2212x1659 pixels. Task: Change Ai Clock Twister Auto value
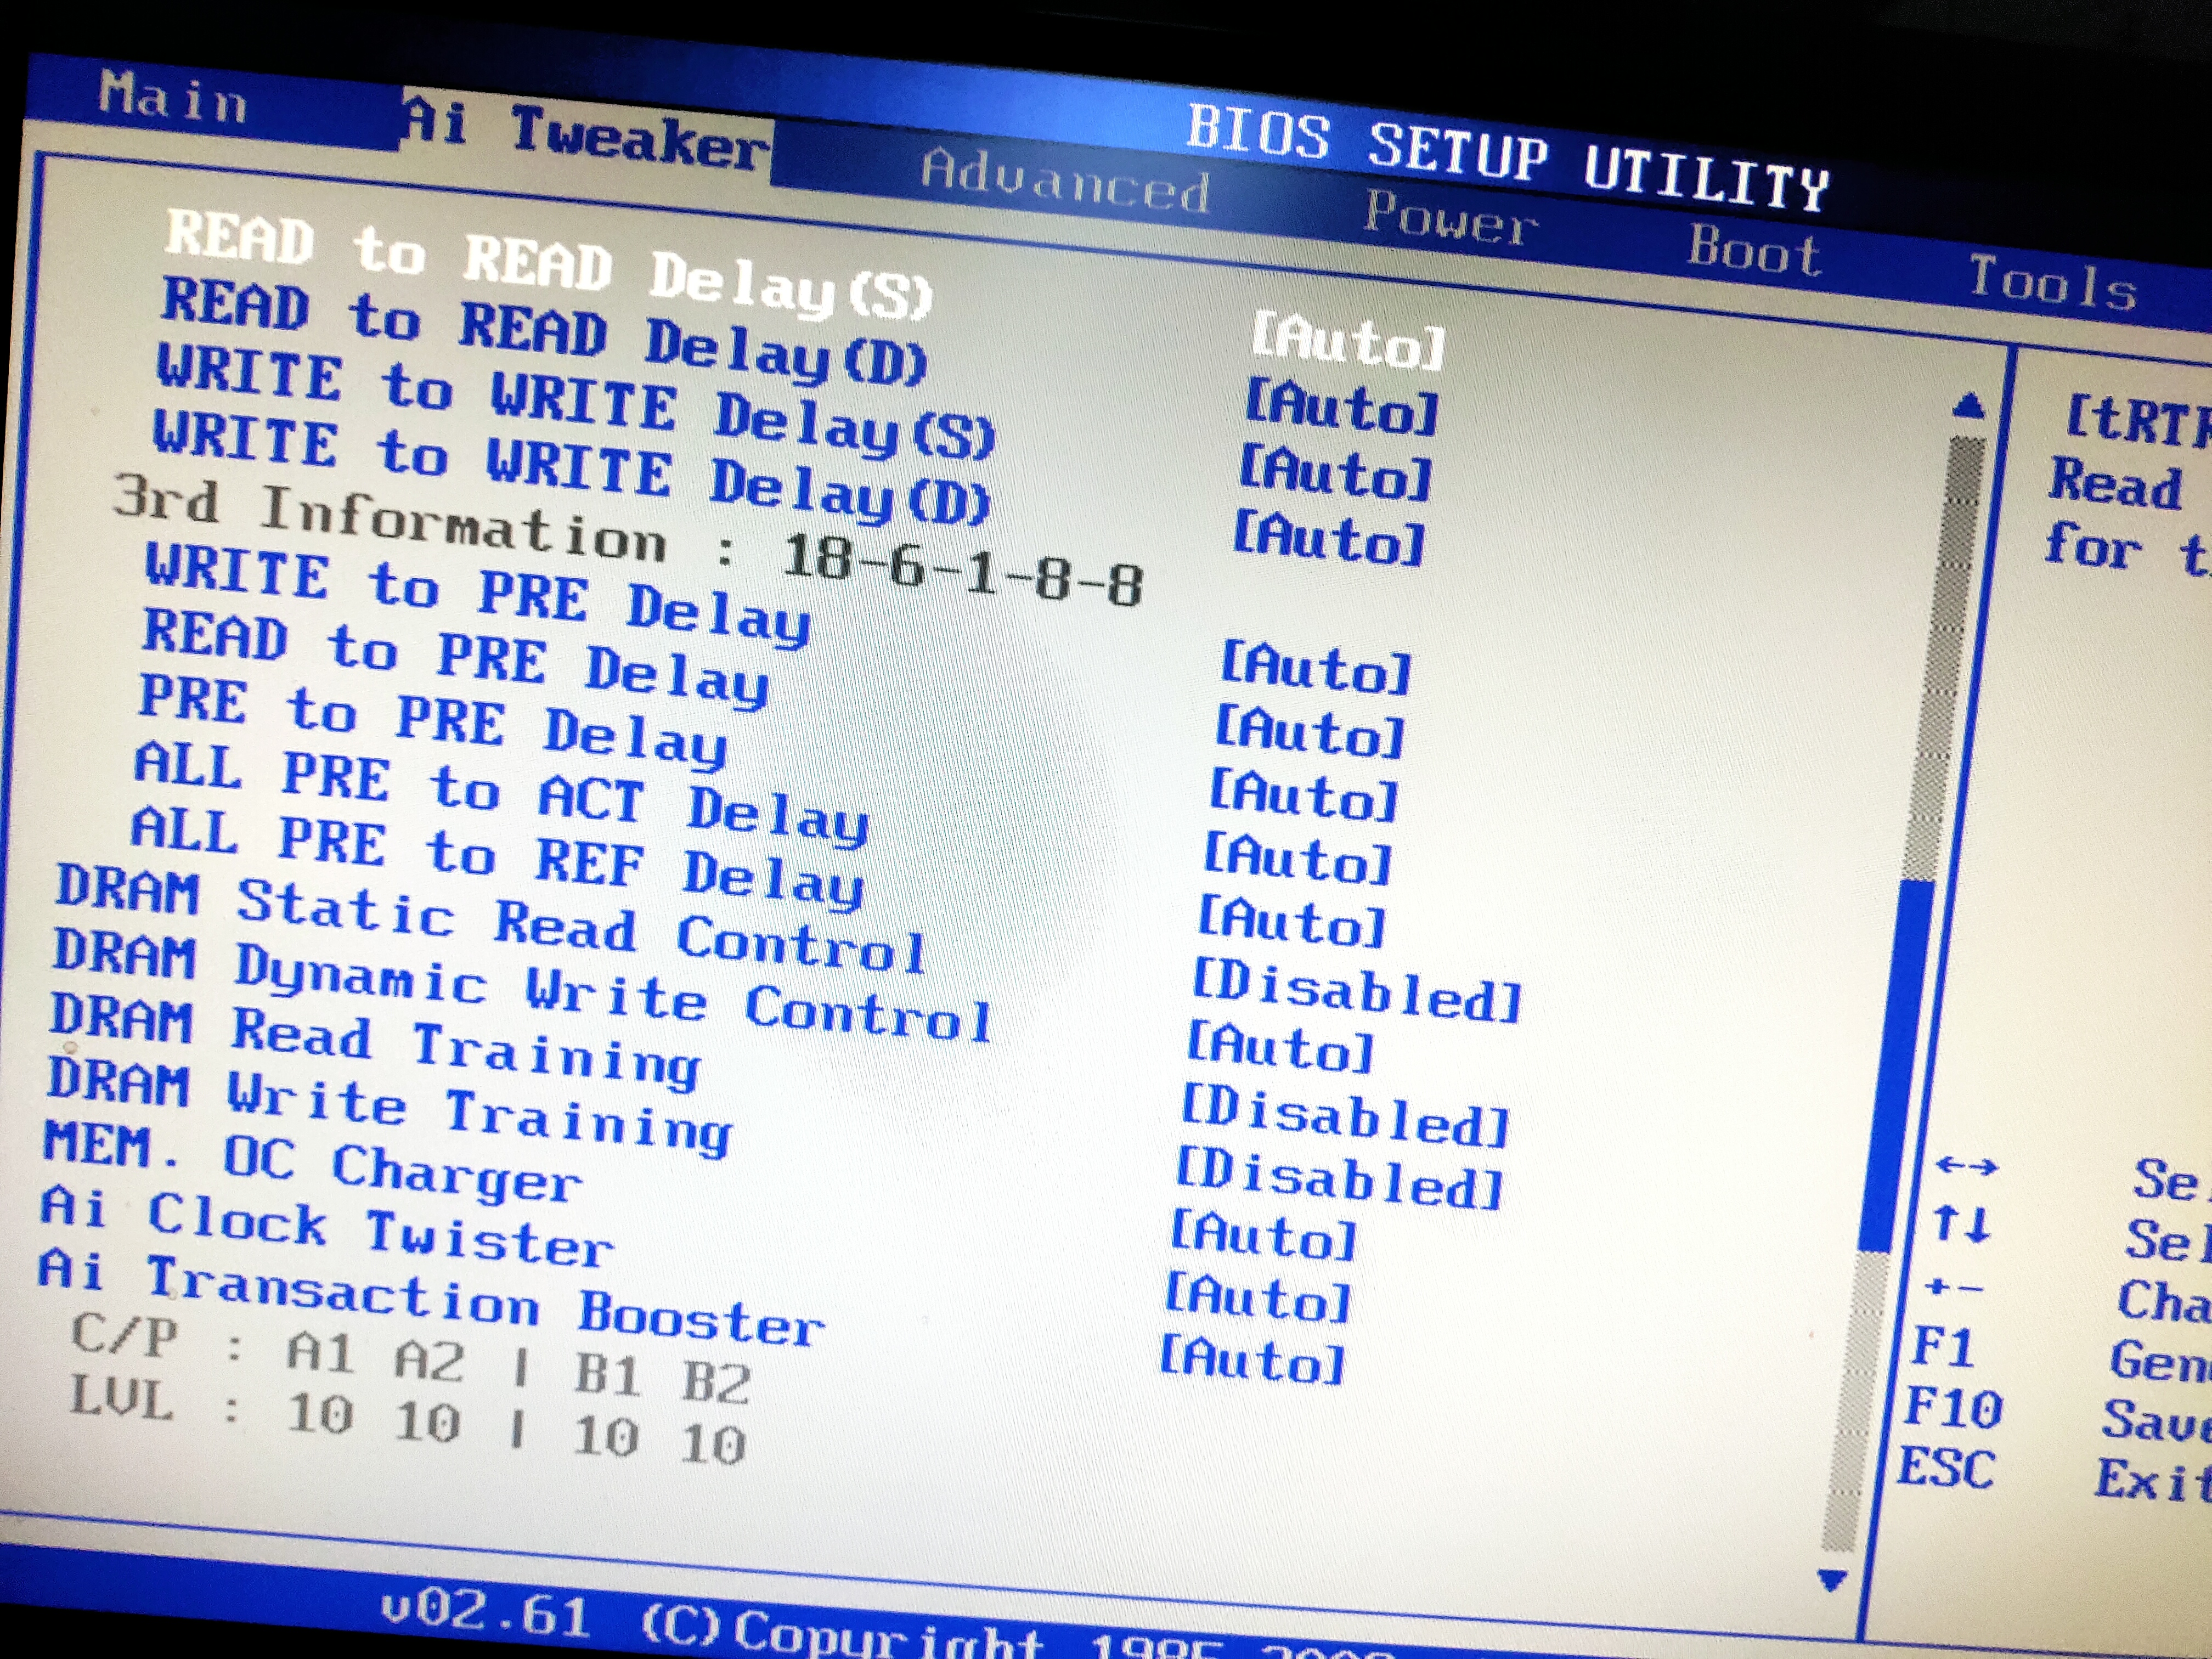click(1258, 1297)
